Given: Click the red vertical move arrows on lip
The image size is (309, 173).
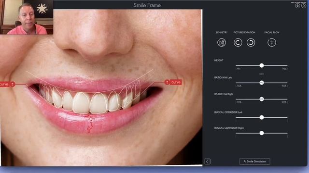Looking at the screenshot, I should (x=90, y=127).
